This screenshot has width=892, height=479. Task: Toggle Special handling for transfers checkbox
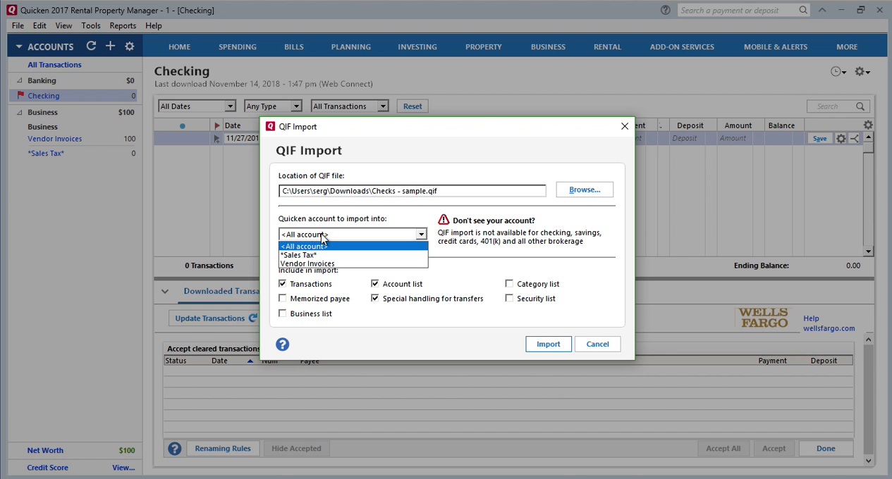click(x=375, y=299)
